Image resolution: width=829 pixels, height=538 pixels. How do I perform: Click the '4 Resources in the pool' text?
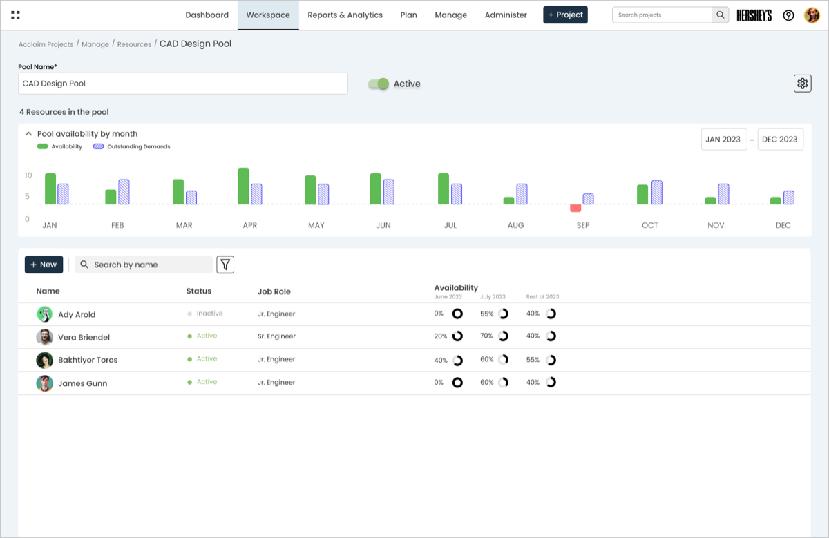pyautogui.click(x=64, y=112)
